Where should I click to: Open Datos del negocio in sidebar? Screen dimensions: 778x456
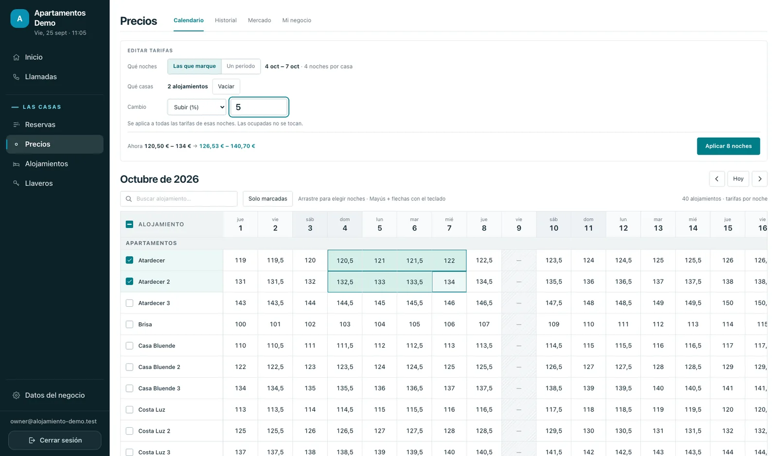coord(55,395)
